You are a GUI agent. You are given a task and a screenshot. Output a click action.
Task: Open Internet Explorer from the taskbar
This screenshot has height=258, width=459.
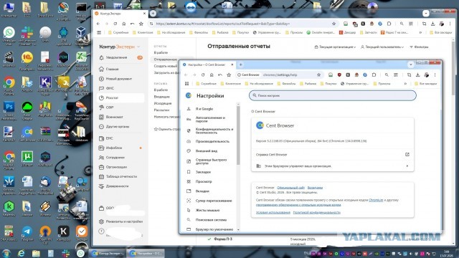pos(21,253)
